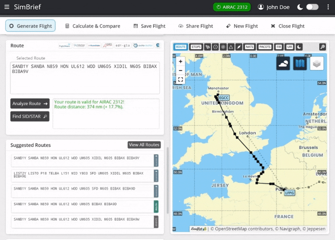The width and height of the screenshot is (335, 240).
Task: Click the map search magnifier icon
Action: pyautogui.click(x=322, y=47)
